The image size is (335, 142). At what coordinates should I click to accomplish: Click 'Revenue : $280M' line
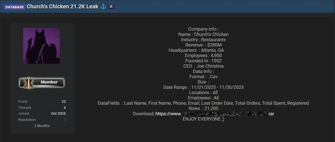pos(204,45)
